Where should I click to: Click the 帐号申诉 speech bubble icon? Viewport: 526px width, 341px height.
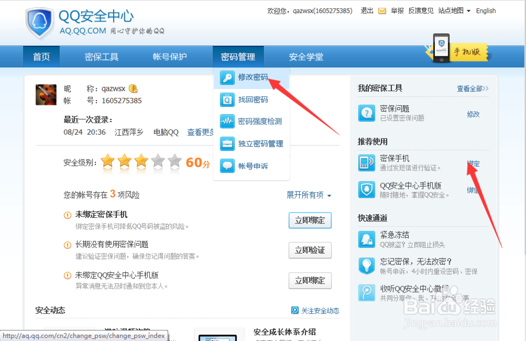pyautogui.click(x=227, y=166)
